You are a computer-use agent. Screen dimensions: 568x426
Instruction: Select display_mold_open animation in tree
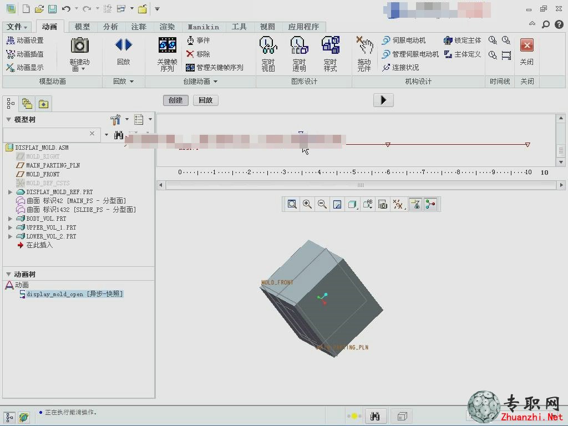[72, 294]
